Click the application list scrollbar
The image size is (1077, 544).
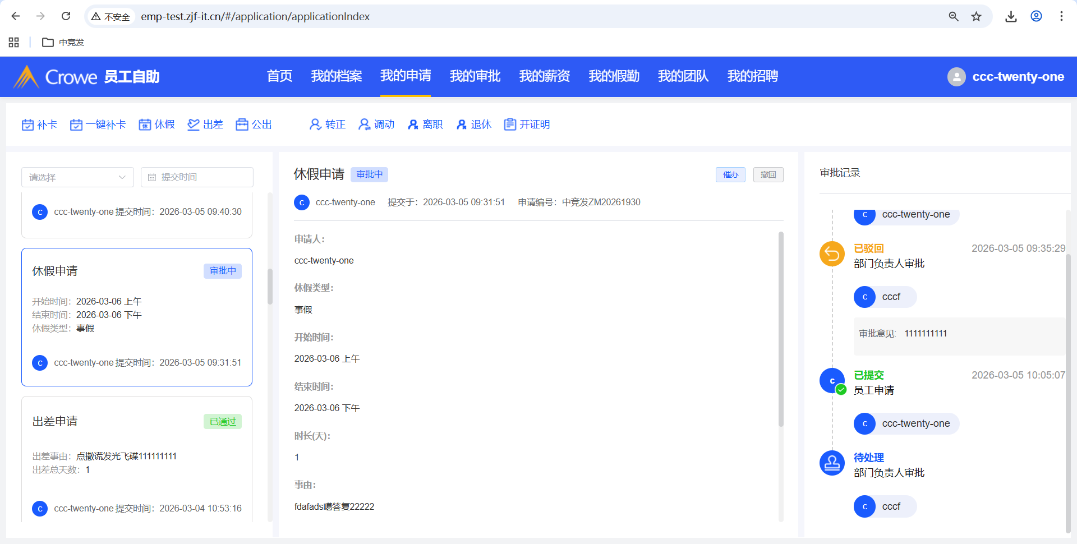pyautogui.click(x=270, y=287)
